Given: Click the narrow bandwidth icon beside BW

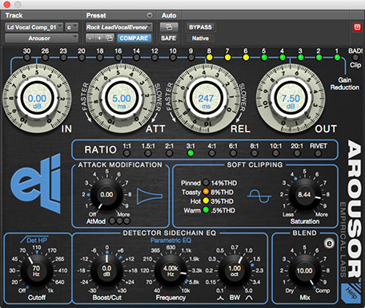Looking at the screenshot, I should coord(220,298).
